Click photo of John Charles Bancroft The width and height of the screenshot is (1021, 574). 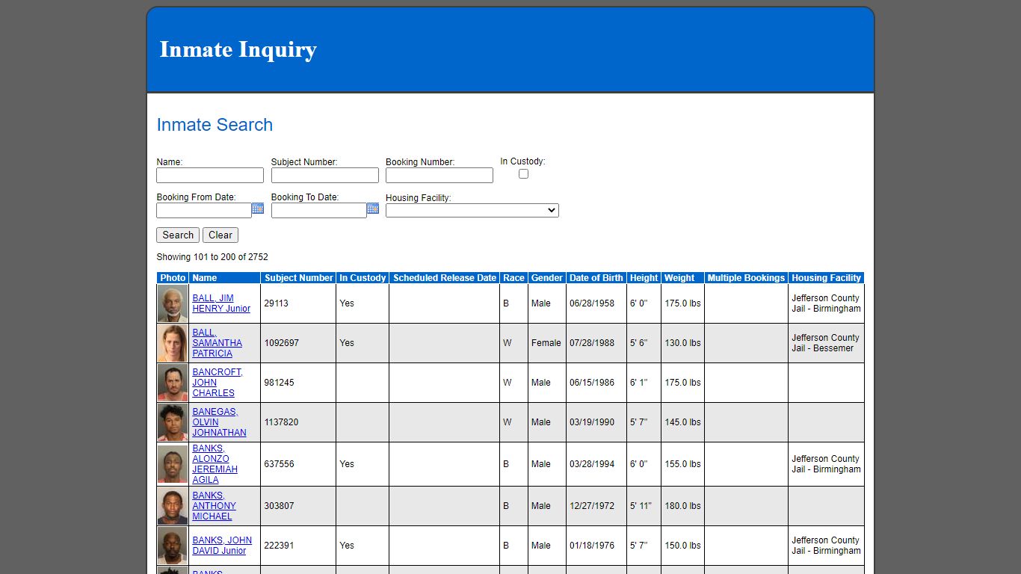(173, 383)
